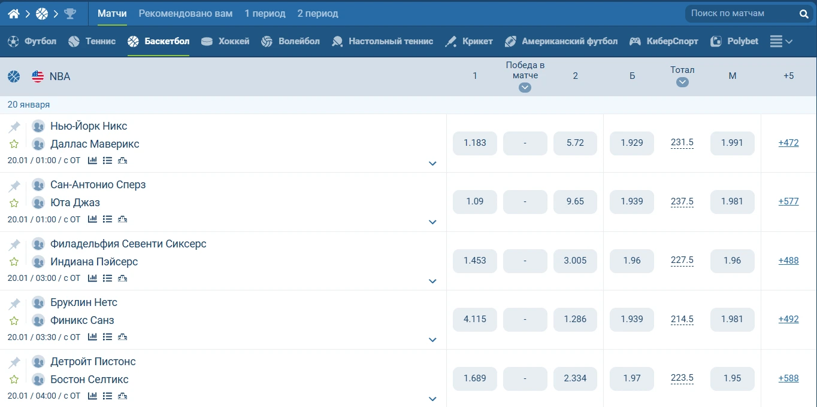
Task: Open list icon for Spurs vs Jazz match
Action: coord(107,219)
